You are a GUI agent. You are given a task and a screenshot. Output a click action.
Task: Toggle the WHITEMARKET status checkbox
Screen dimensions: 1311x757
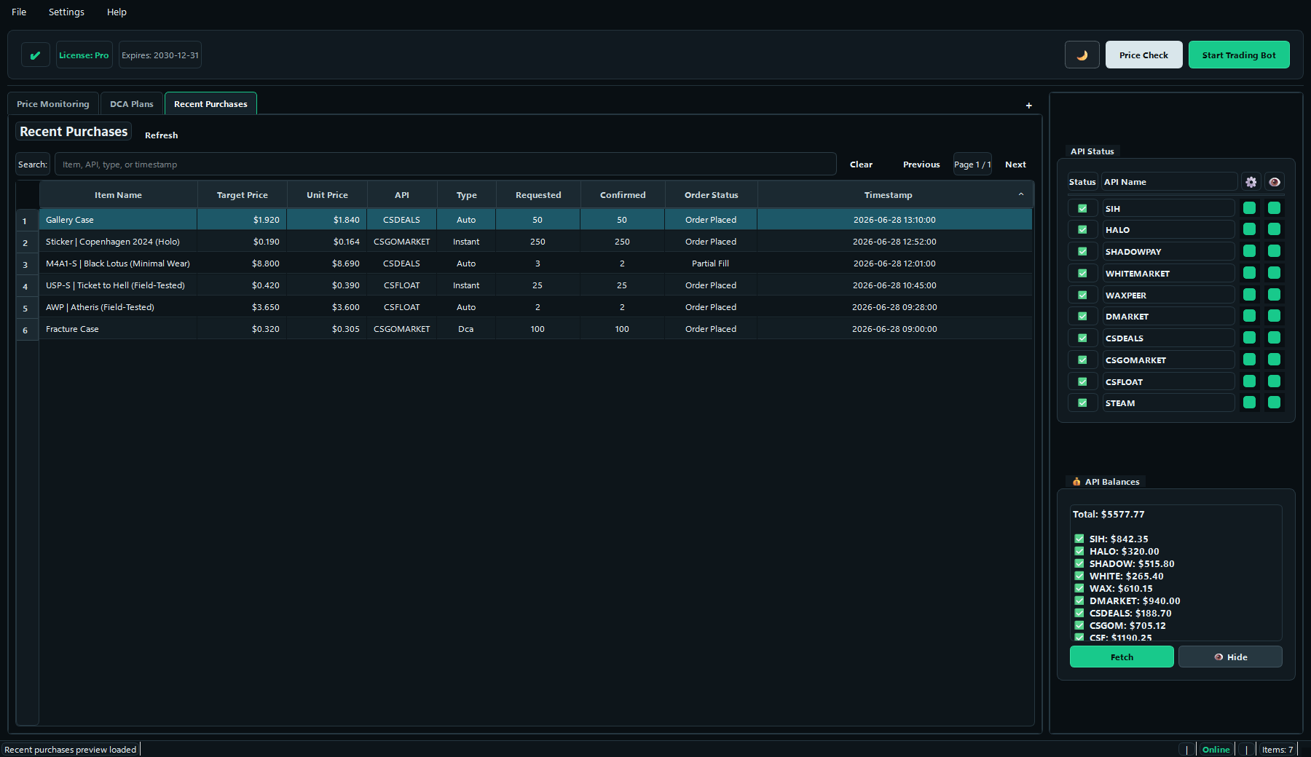(1082, 273)
